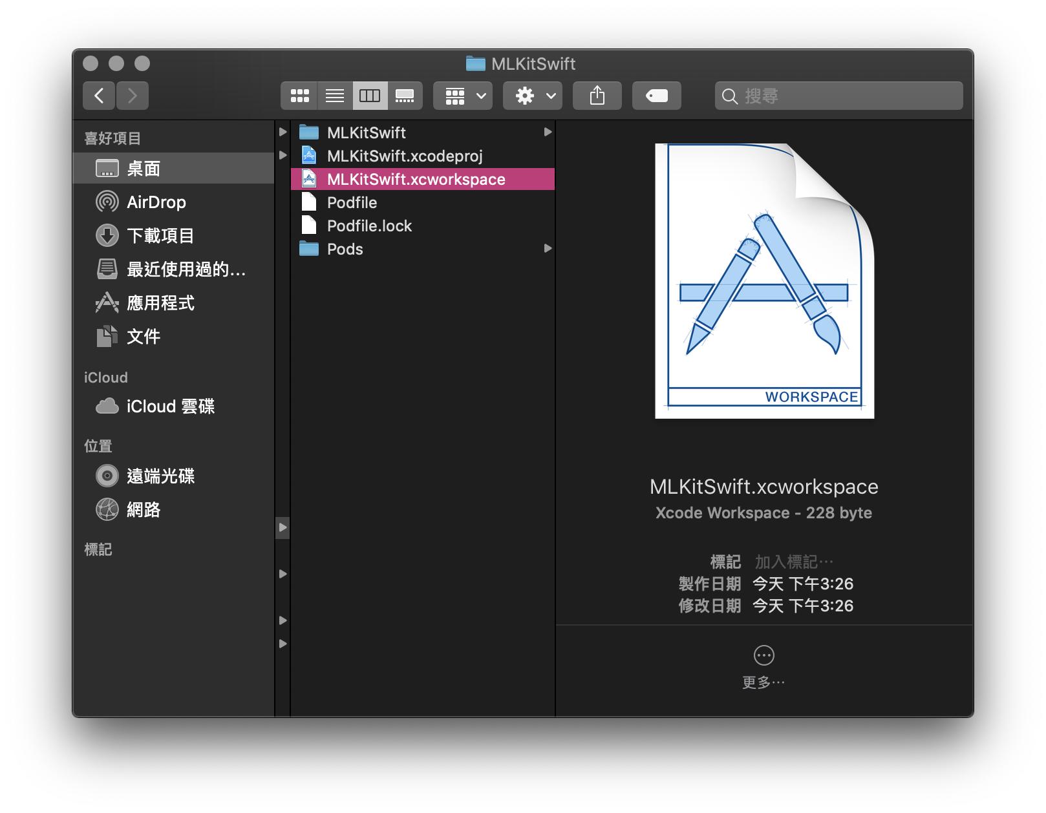Click the xcodeproj blueprint file icon
The width and height of the screenshot is (1046, 813).
tap(309, 156)
